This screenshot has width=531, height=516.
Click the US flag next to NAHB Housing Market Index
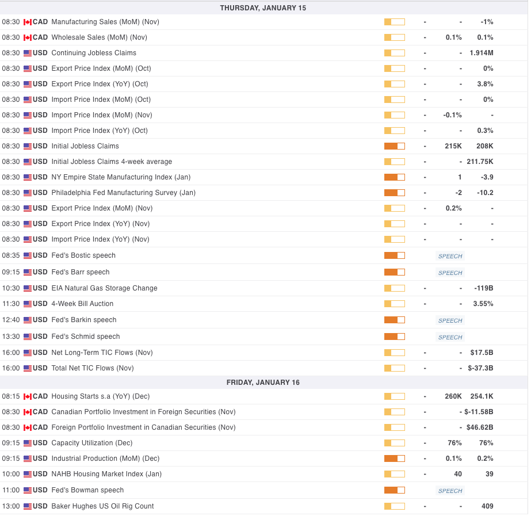28,474
